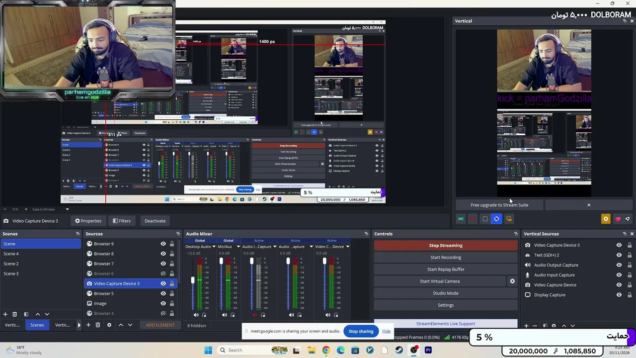Screen dimensions: 636x358
Task: Click the pink heart icon in Vertical panel
Action: point(618,219)
